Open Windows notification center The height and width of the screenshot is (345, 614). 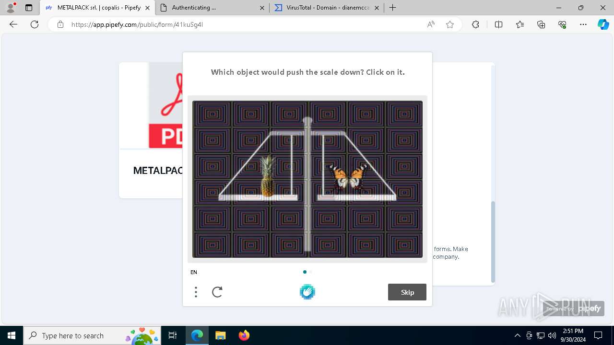coord(598,335)
